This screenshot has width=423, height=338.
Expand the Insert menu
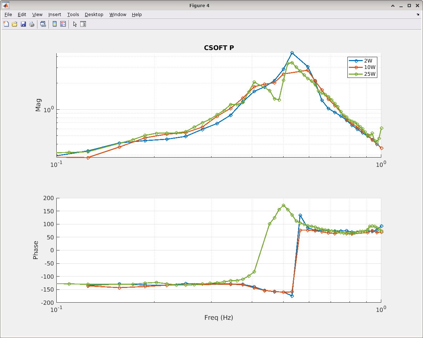55,15
